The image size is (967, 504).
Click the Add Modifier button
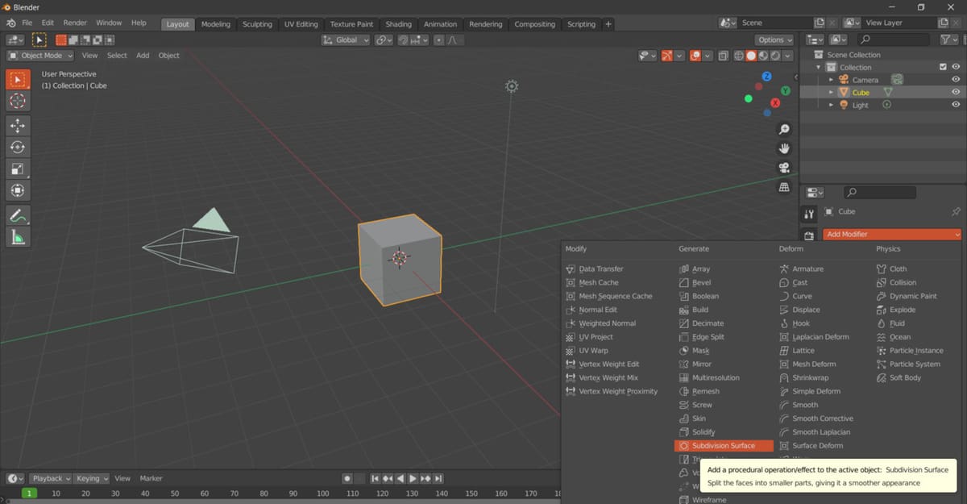tap(893, 234)
